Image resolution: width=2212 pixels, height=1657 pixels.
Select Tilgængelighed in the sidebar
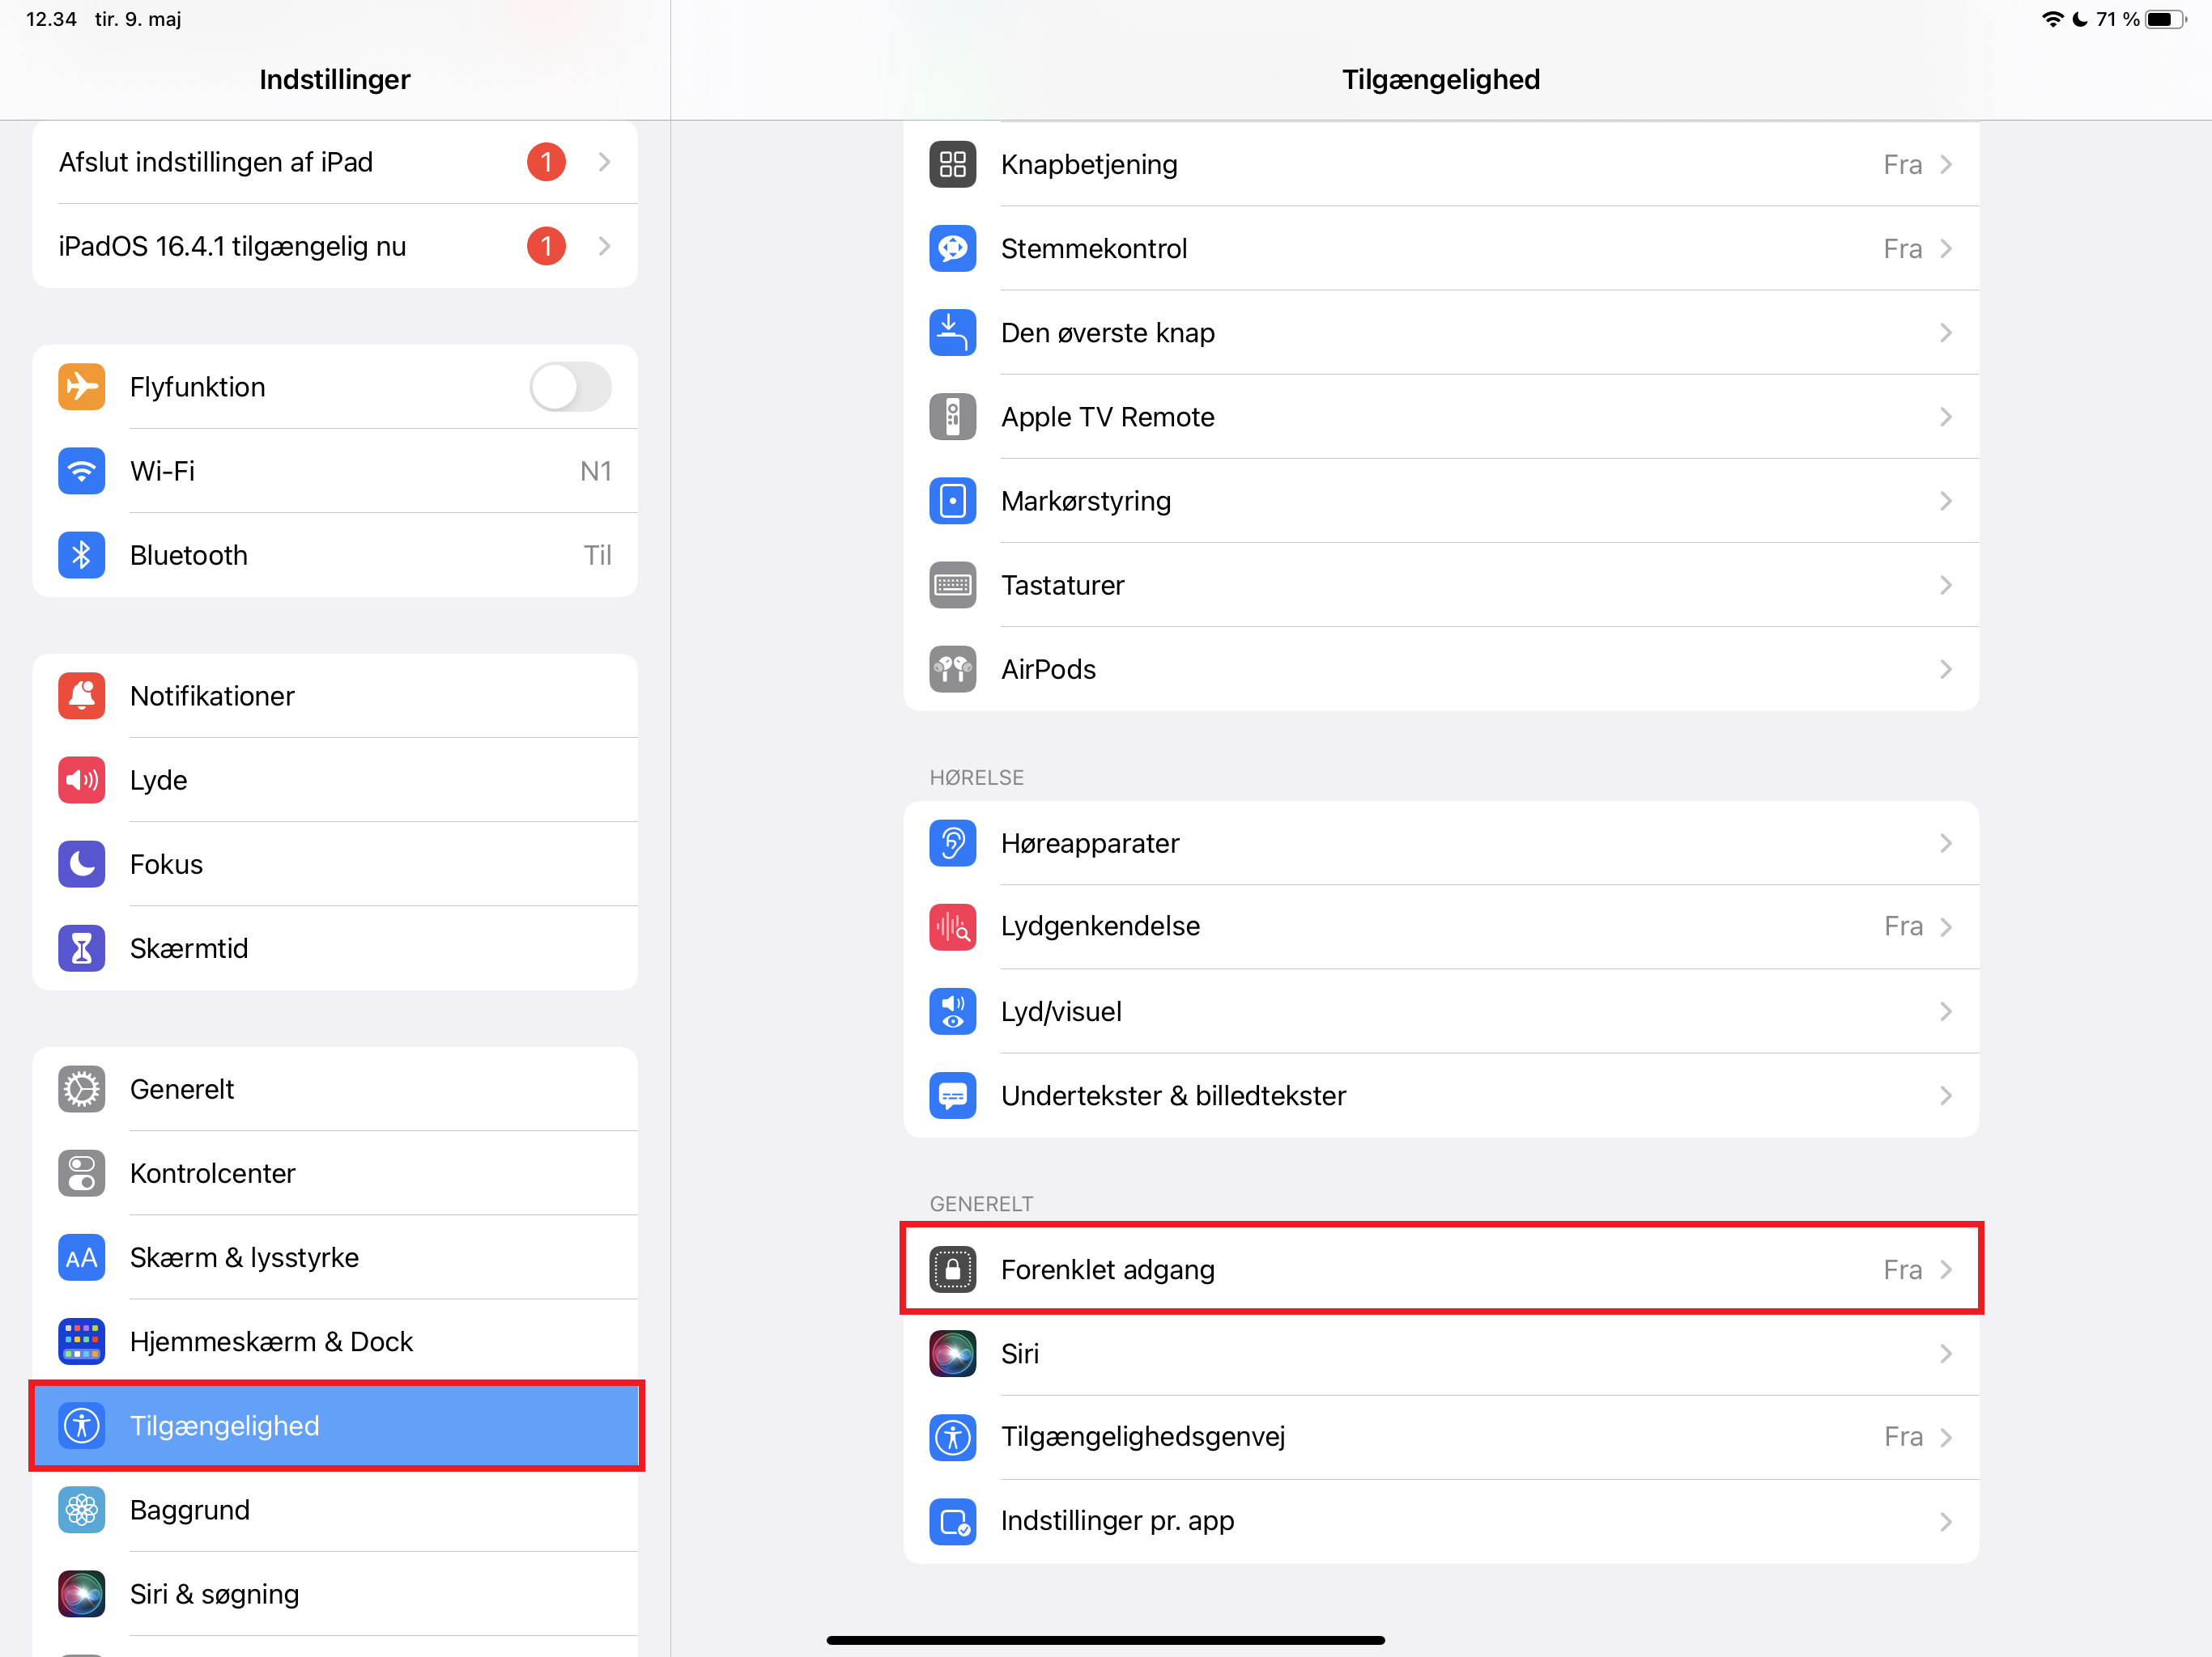(x=335, y=1425)
